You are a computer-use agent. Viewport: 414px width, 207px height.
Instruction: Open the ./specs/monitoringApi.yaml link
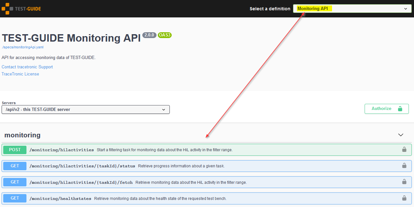tap(22, 47)
